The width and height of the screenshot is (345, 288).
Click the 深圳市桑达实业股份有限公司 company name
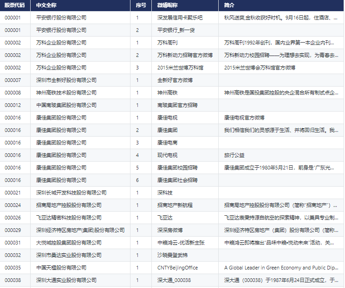[x=69, y=255]
